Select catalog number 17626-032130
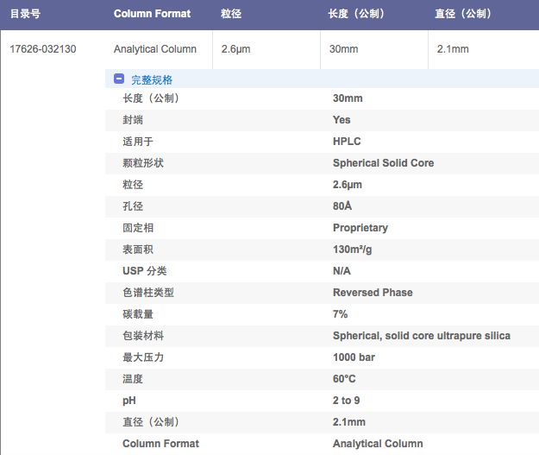The height and width of the screenshot is (455, 539). 43,49
